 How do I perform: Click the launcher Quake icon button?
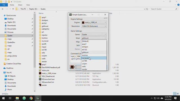coord(72,67)
